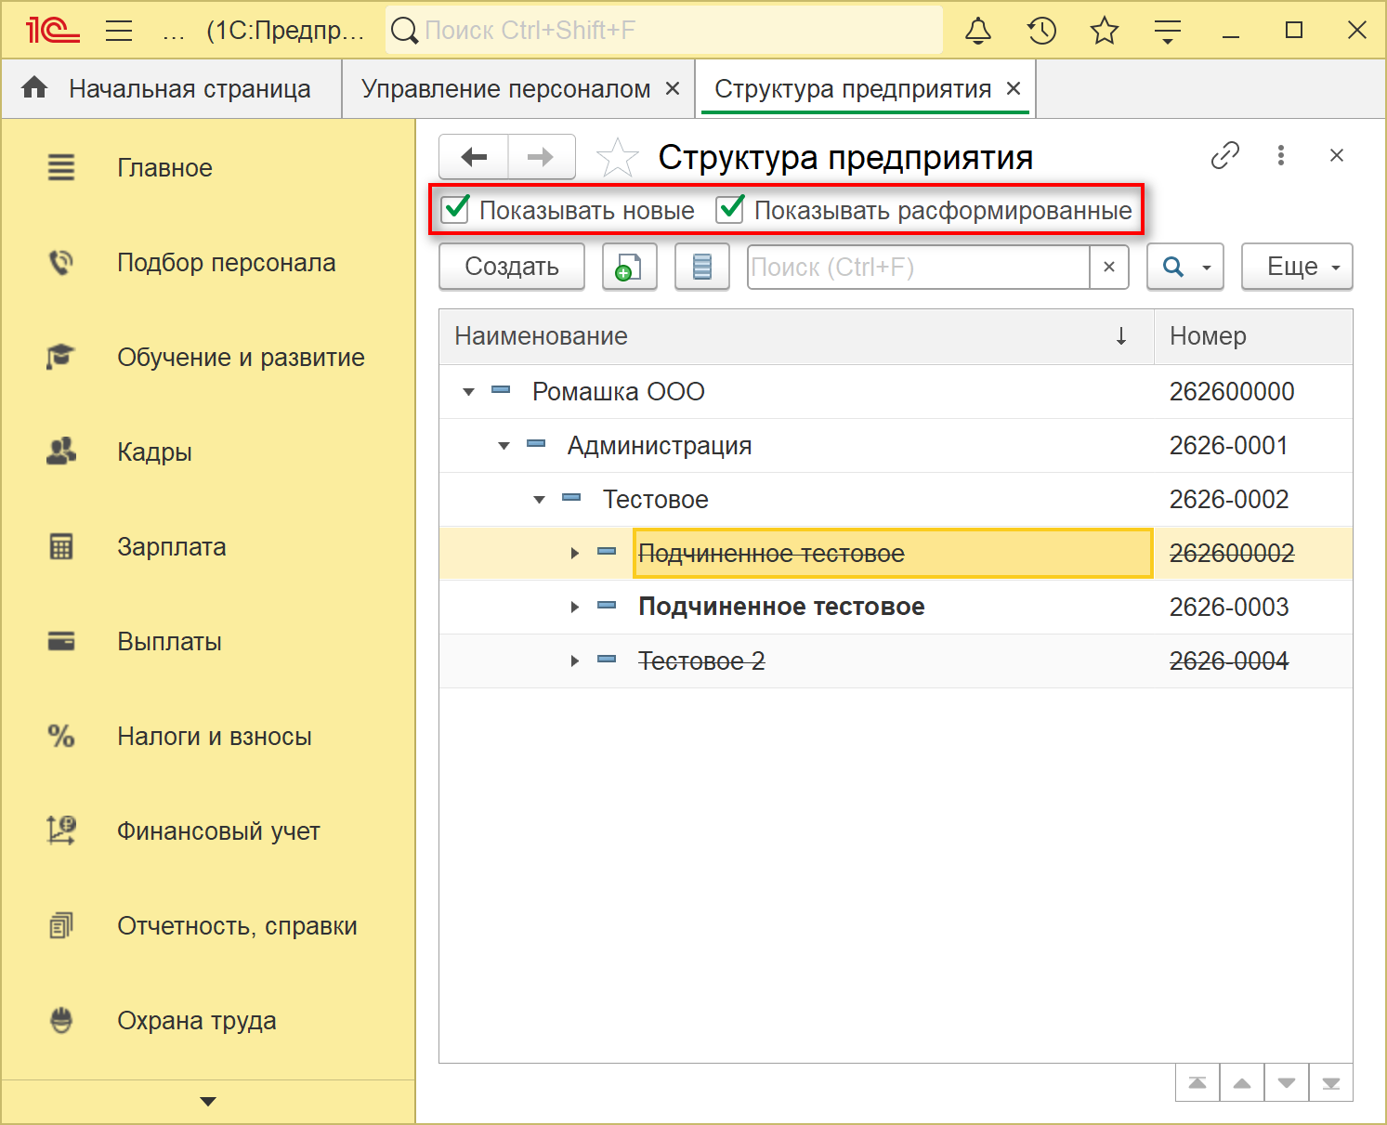Copy link to form via chain icon
The height and width of the screenshot is (1125, 1387).
[1224, 155]
